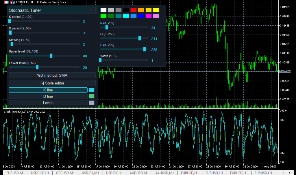The width and height of the screenshot is (296, 175).
Task: Click the Lower level value 20
Action: pyautogui.click(x=85, y=68)
